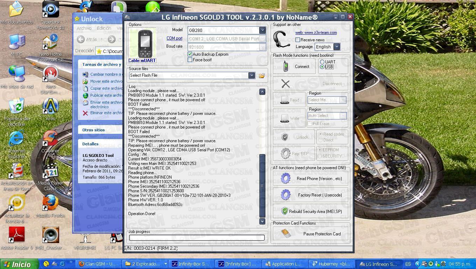The height and width of the screenshot is (269, 476).
Task: Click the Rep. EEP gear button
Action: point(294,153)
